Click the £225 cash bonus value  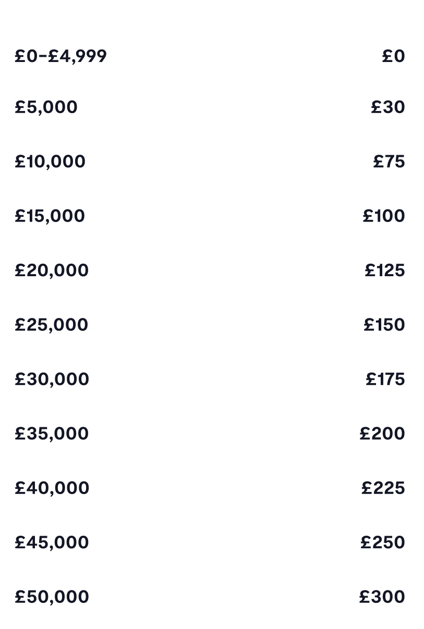[383, 488]
